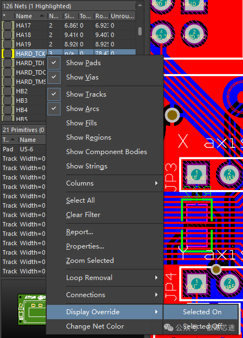Expand the Loop Removal submenu
The image size is (243, 338).
(x=105, y=278)
